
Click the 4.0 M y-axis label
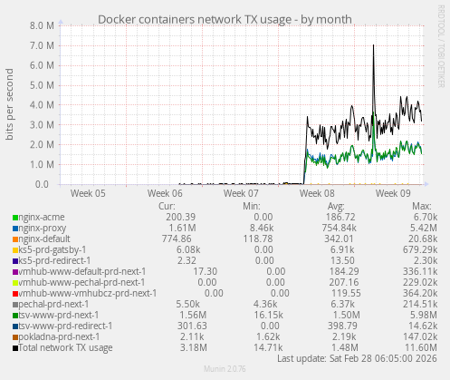click(x=42, y=105)
